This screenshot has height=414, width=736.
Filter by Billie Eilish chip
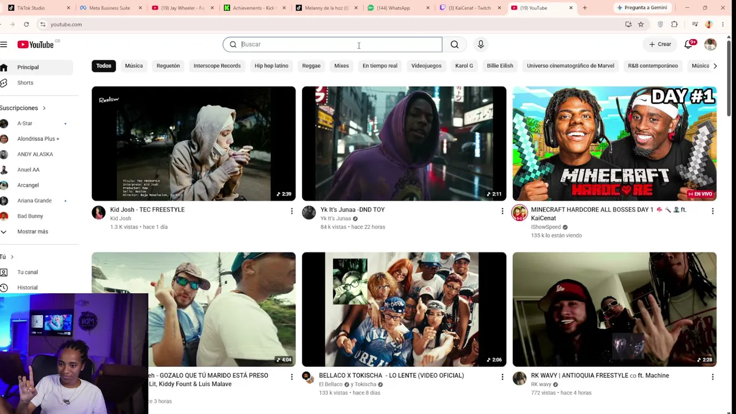coord(500,66)
